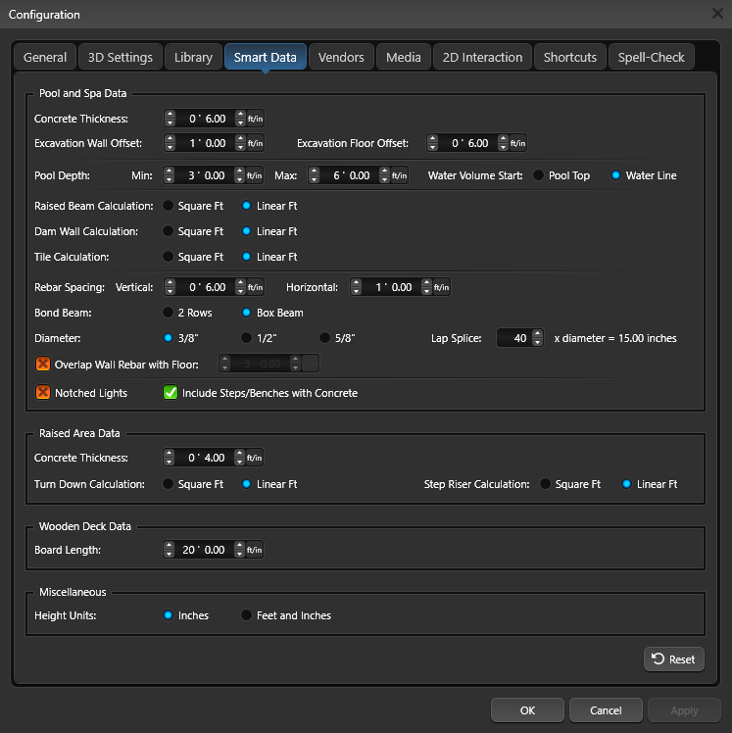Click ft/in unit icon beside Pool Depth Max
The image size is (732, 733).
[x=400, y=176]
